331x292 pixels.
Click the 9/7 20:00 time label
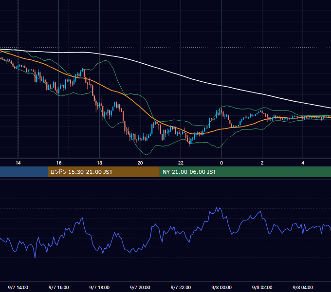140,287
